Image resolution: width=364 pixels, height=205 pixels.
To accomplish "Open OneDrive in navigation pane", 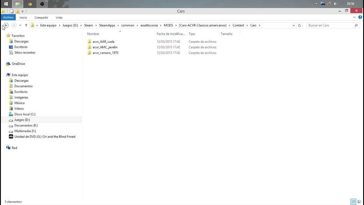I will (x=18, y=64).
